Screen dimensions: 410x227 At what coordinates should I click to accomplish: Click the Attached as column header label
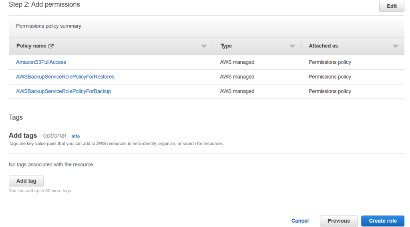323,46
